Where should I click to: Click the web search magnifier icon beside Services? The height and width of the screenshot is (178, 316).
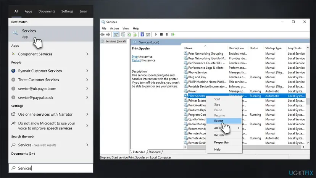[x=13, y=145]
